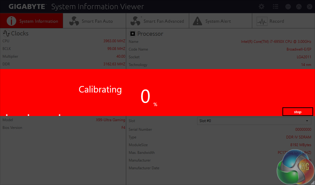Select the BCLK value 99.08 MHZ
Screen dimensions: 315x185
click(x=116, y=48)
